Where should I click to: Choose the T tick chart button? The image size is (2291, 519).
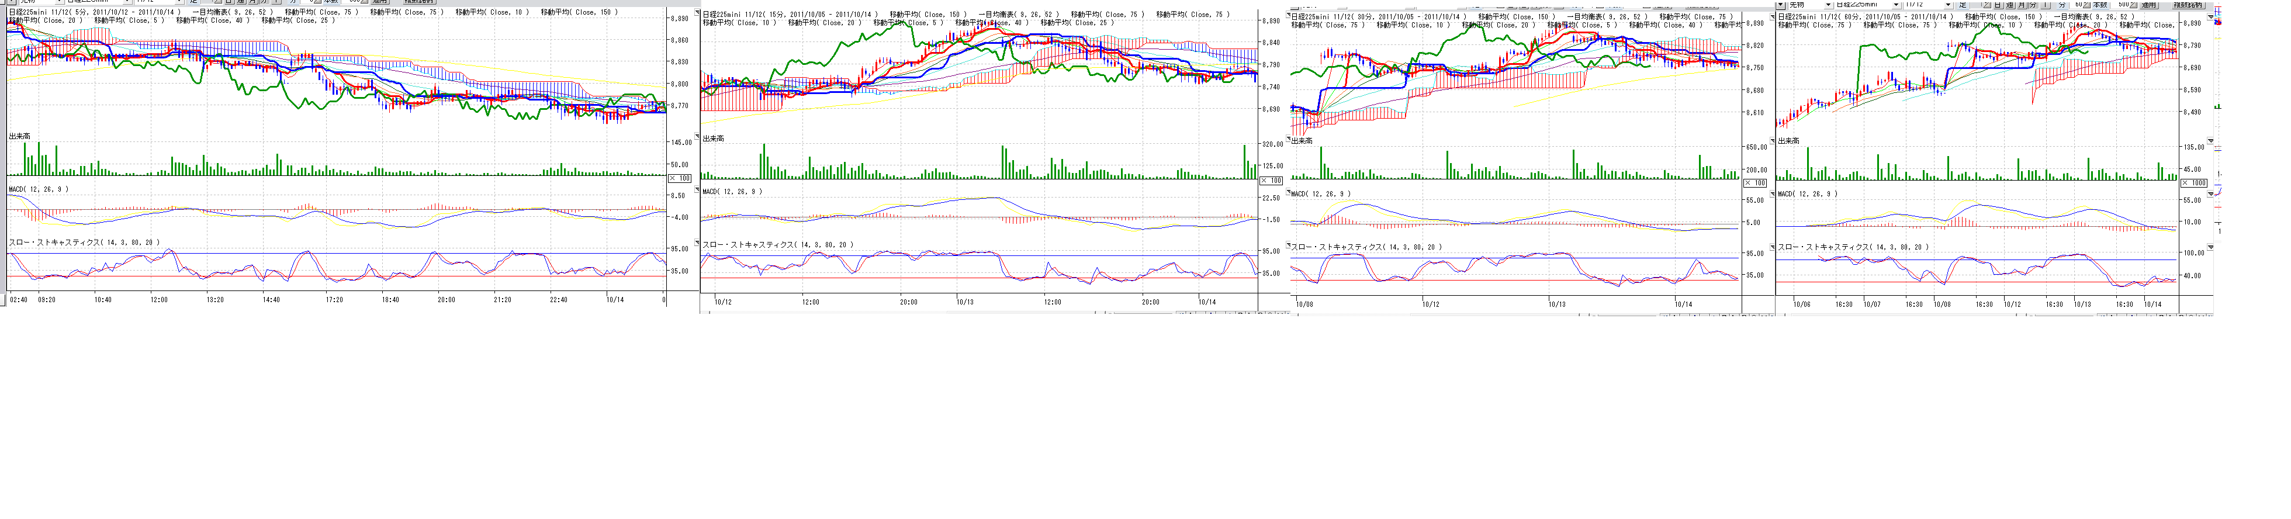pos(2044,5)
